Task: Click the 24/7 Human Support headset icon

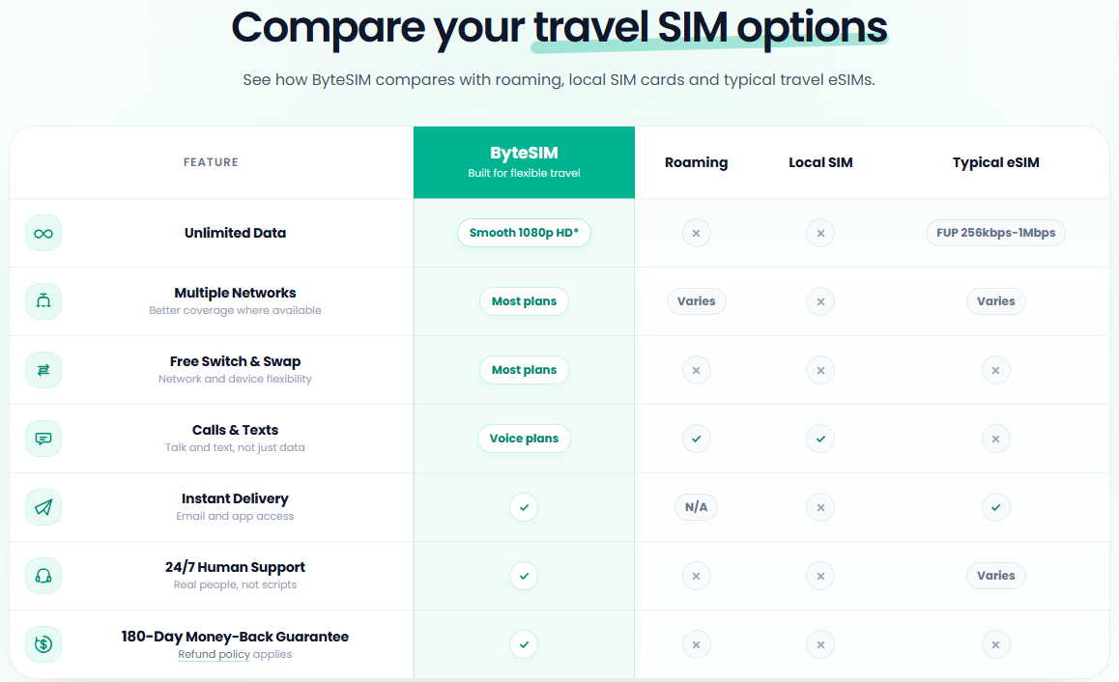Action: click(x=43, y=576)
